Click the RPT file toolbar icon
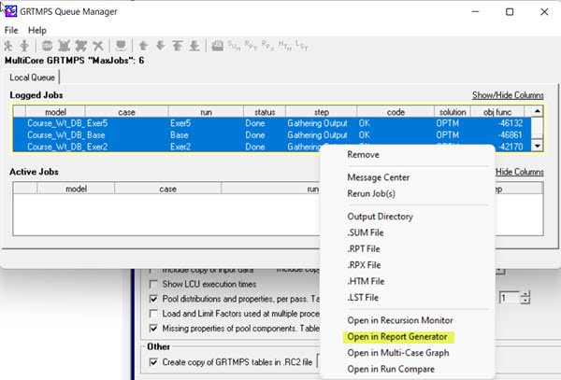 252,45
